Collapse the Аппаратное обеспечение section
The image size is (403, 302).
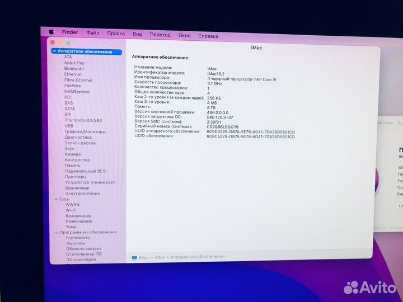(x=54, y=51)
